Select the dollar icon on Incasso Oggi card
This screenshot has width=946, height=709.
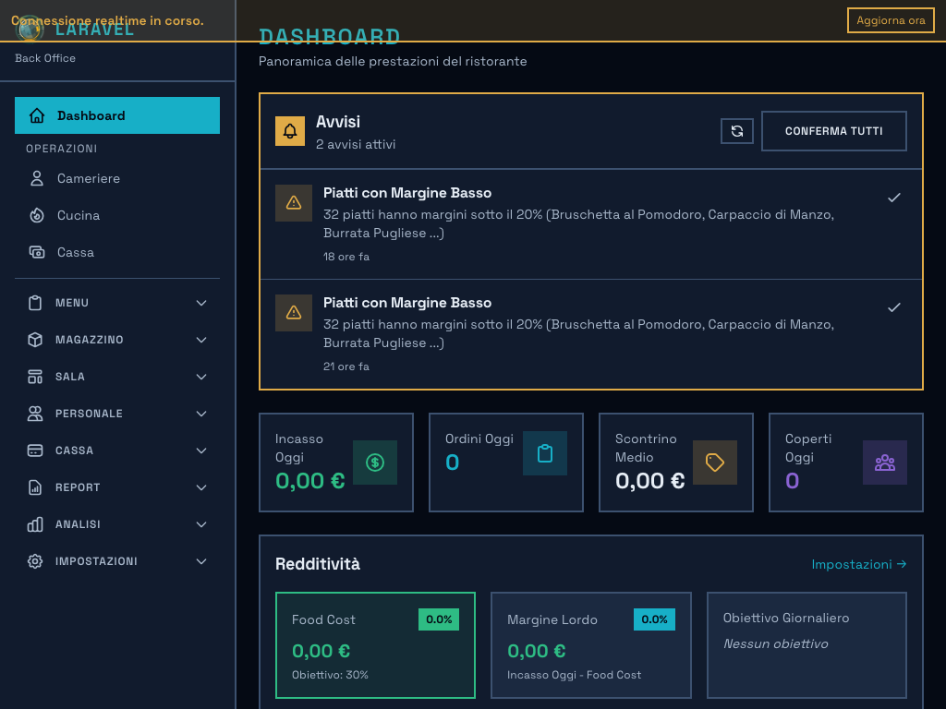point(375,463)
